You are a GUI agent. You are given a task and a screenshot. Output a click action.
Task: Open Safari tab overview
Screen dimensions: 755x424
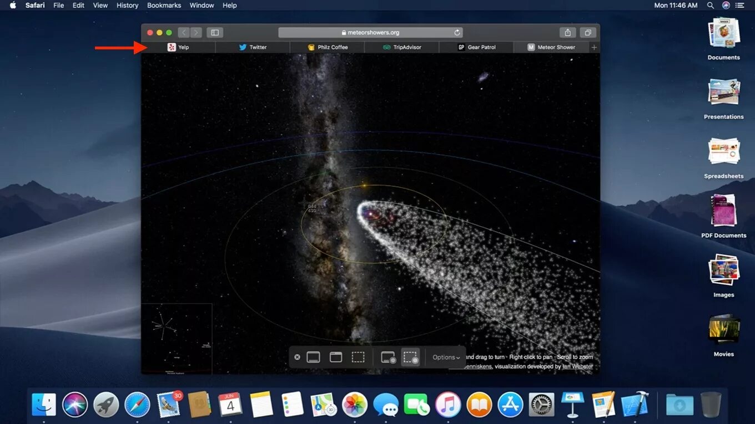click(588, 32)
